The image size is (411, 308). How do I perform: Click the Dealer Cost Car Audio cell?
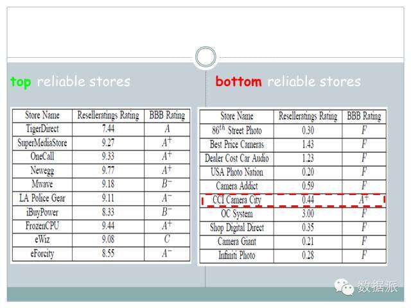coord(236,158)
